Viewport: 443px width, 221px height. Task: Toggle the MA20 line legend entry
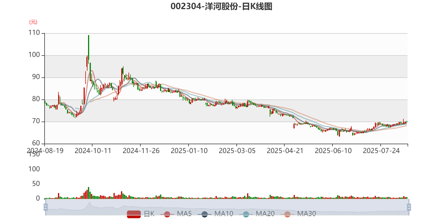point(257,214)
